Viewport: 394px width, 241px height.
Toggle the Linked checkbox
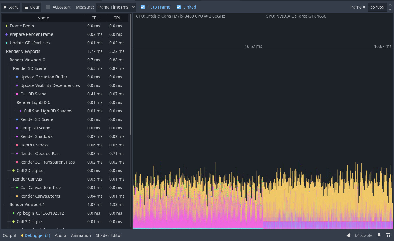pyautogui.click(x=179, y=7)
